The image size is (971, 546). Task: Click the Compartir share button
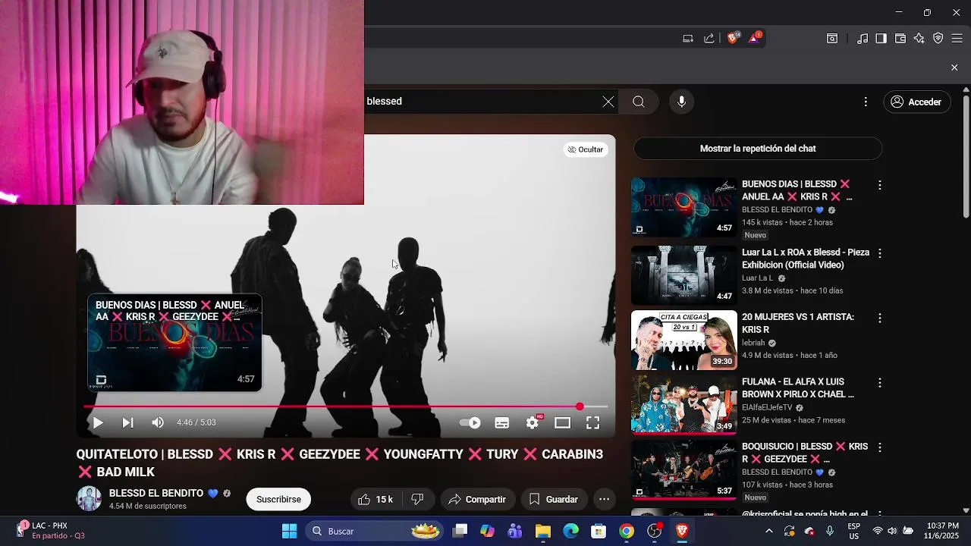click(x=477, y=499)
